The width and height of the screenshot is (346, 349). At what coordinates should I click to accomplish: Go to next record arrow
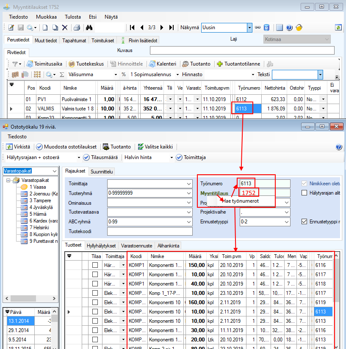point(162,27)
